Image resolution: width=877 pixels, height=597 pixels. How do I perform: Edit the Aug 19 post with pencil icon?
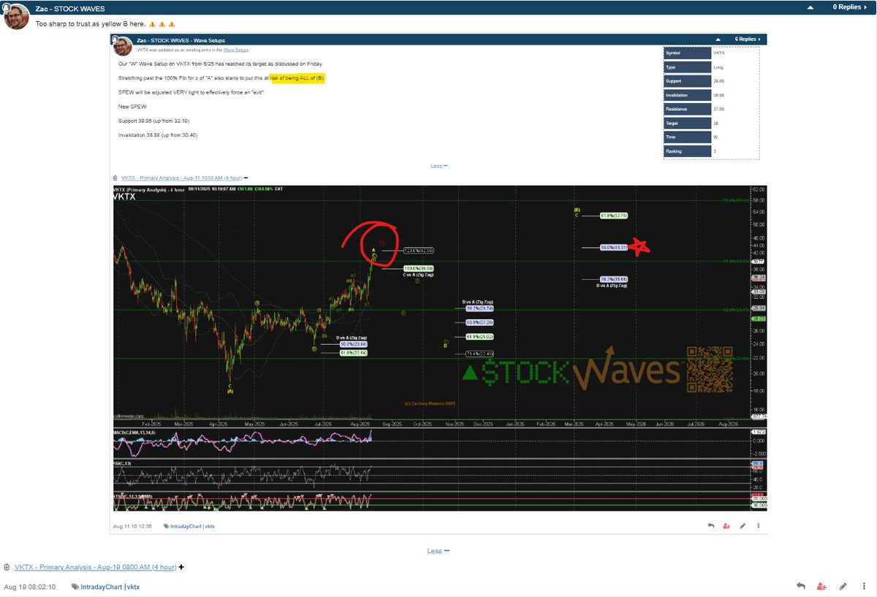(x=843, y=586)
